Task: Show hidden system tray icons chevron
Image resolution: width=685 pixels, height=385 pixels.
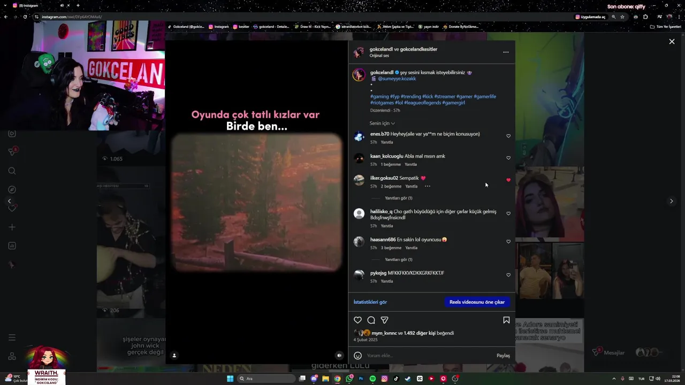Action: (614, 379)
